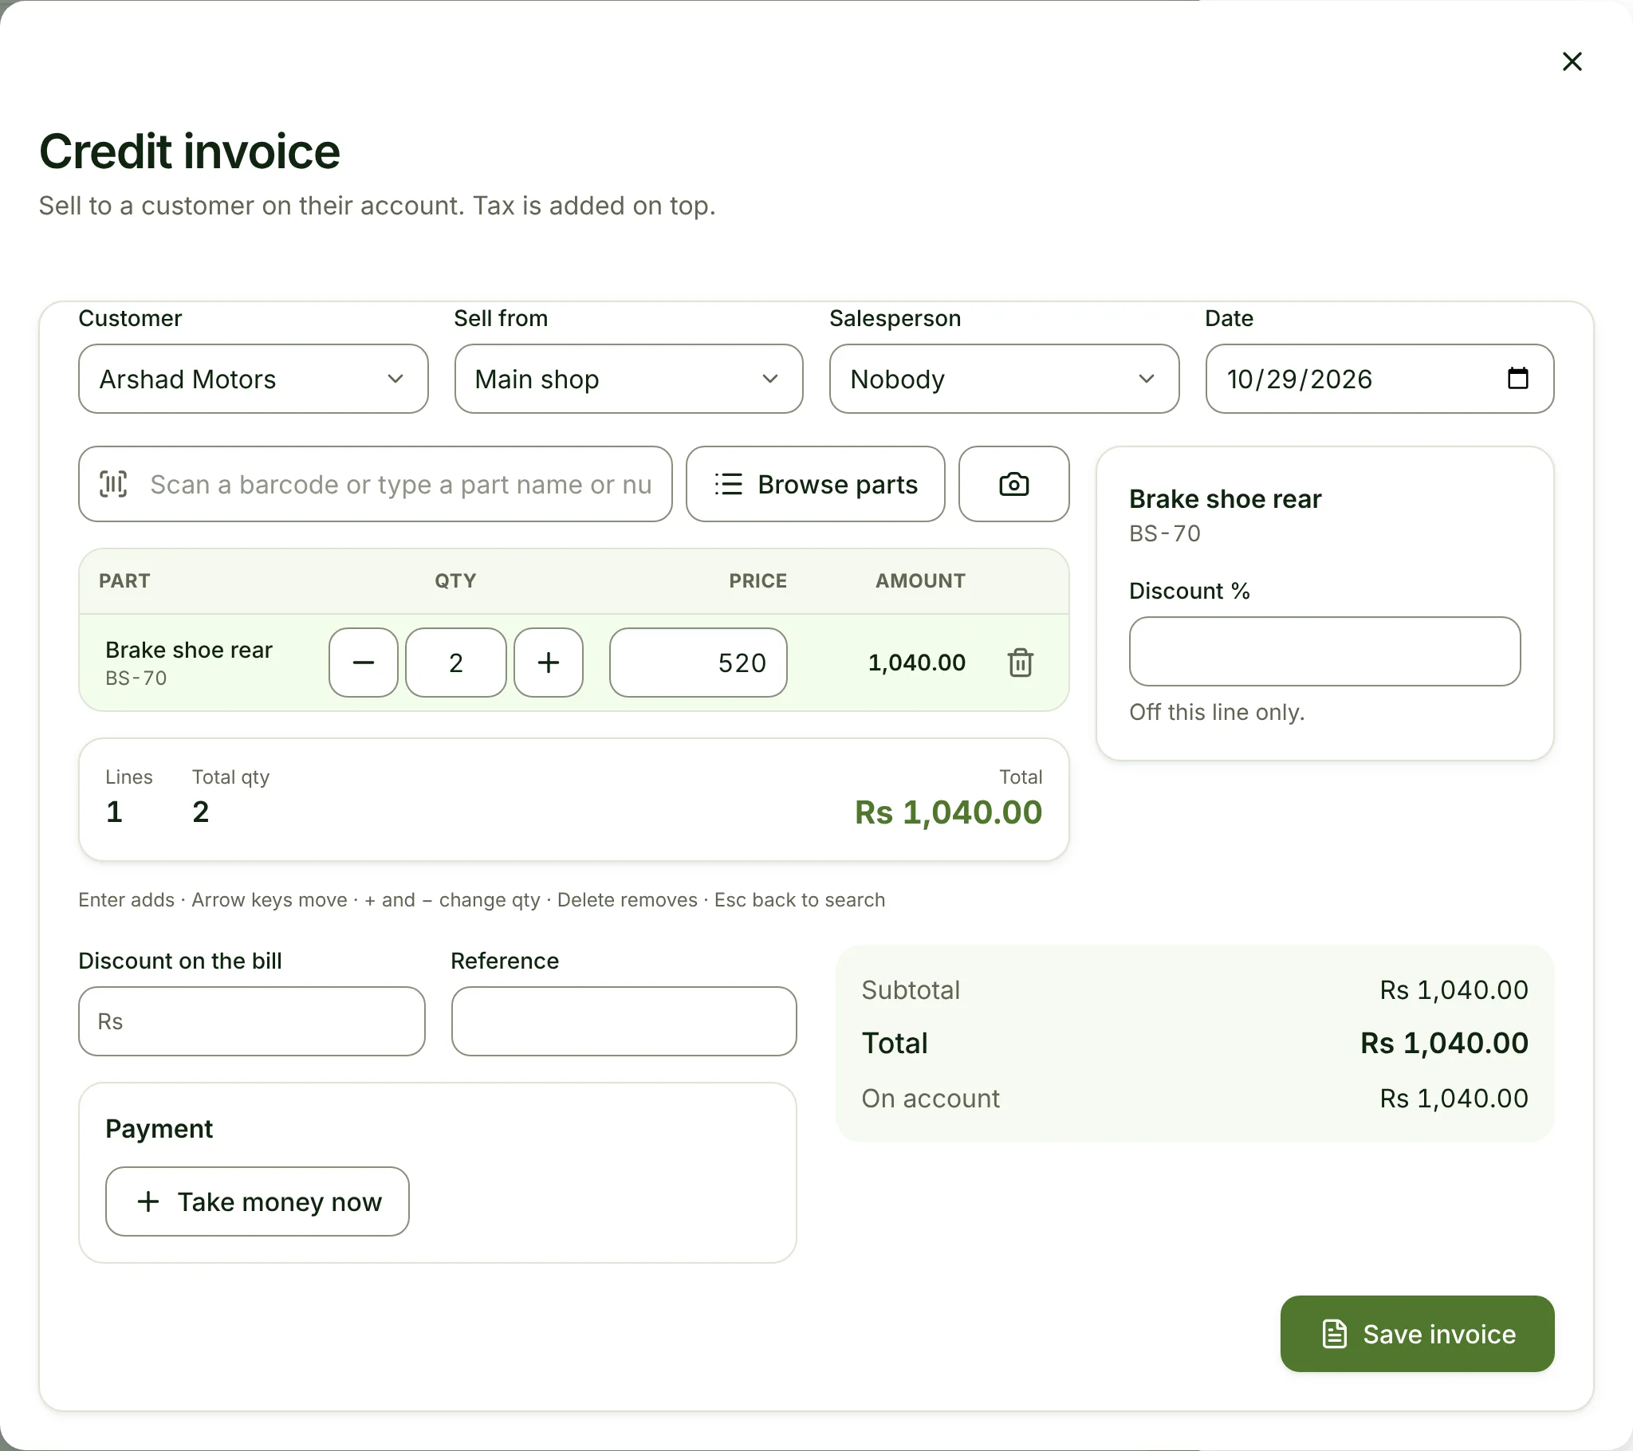
Task: Click the line amount 1,040.00
Action: pyautogui.click(x=916, y=663)
